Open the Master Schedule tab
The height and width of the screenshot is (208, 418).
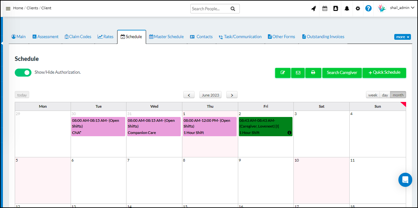[x=166, y=37]
